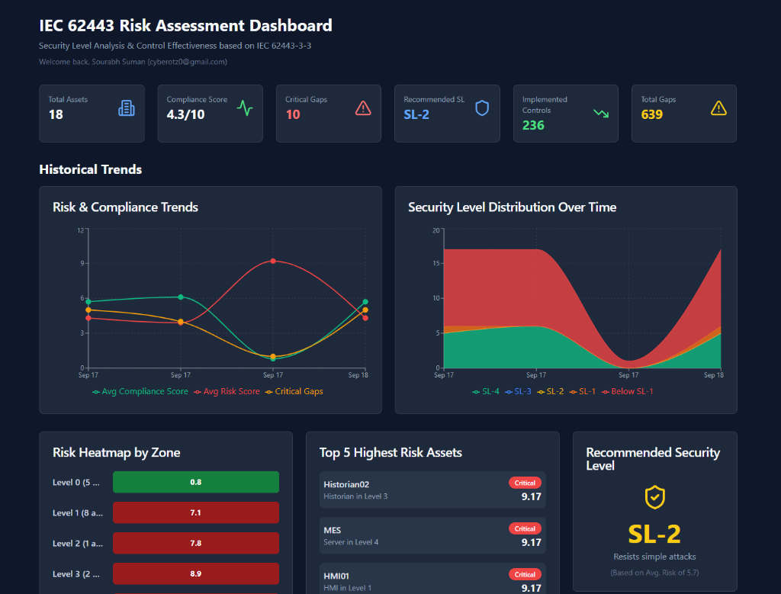The height and width of the screenshot is (594, 781).
Task: Click the red 8.9 heatmap bar for Level 3
Action: pyautogui.click(x=195, y=573)
